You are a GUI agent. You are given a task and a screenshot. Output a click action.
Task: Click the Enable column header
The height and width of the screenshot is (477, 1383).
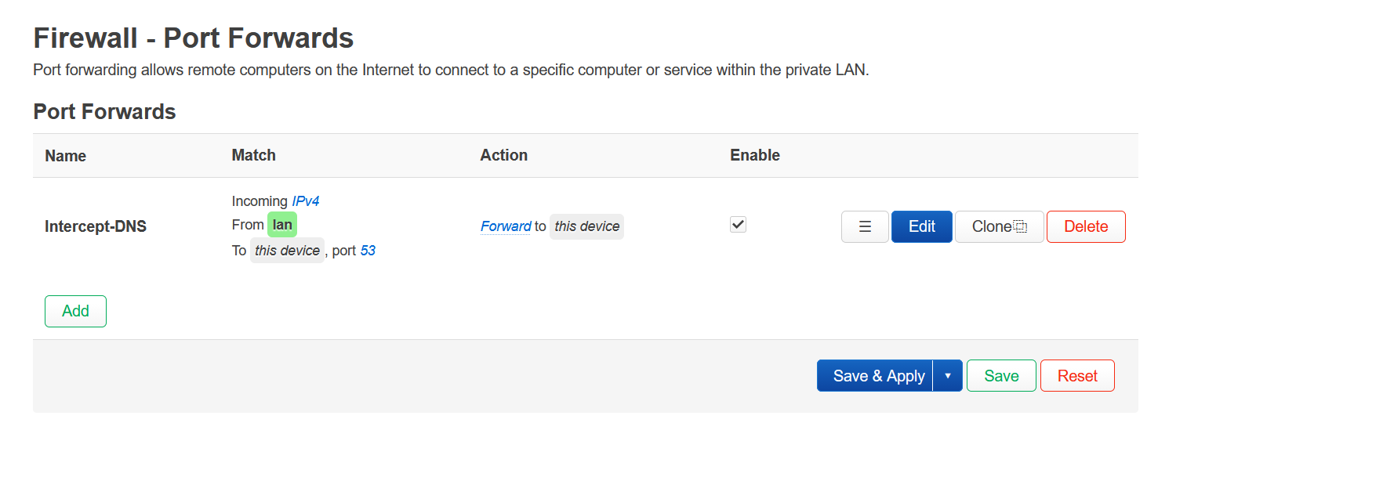[754, 155]
